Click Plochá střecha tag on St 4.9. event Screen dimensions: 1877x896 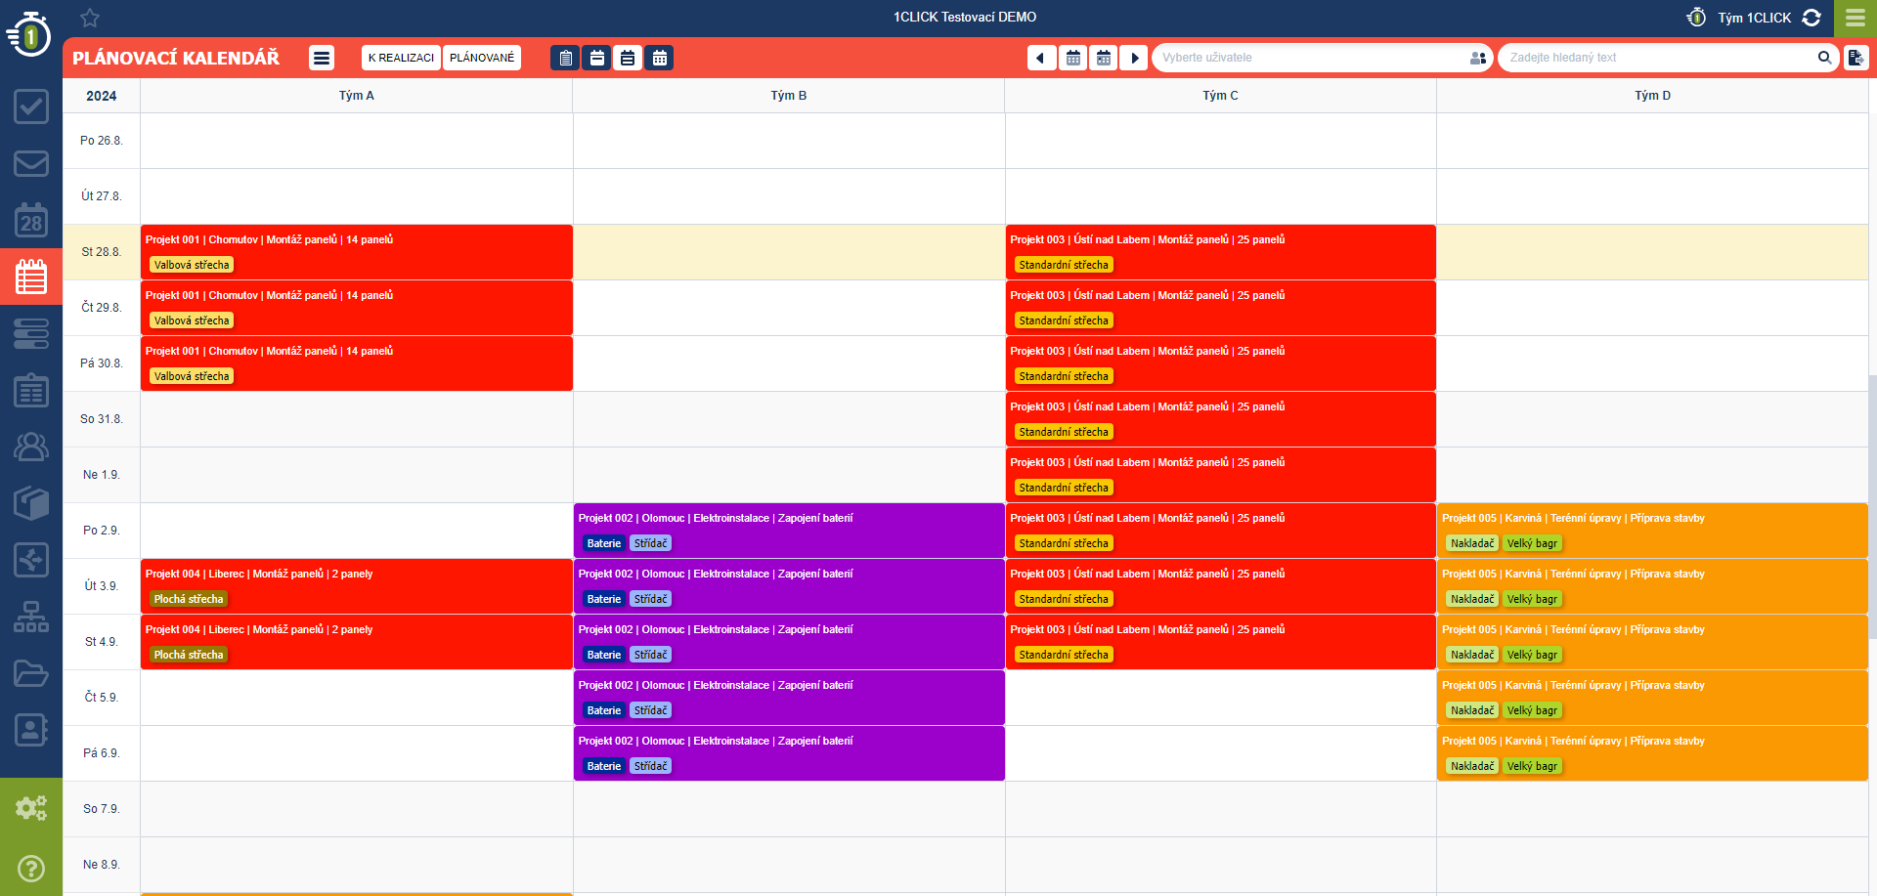189,655
